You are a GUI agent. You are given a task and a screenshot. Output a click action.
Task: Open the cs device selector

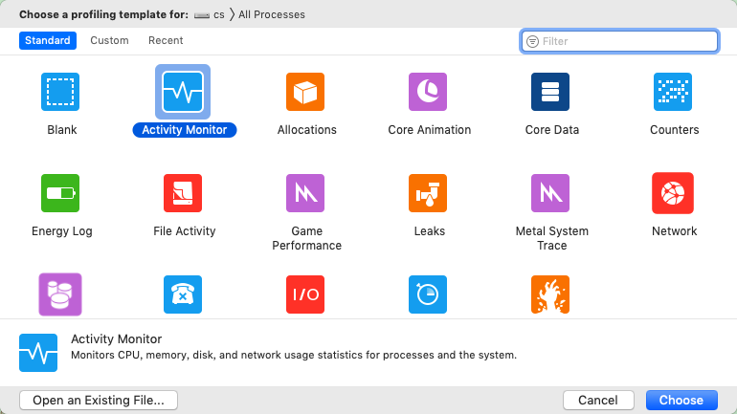click(210, 14)
